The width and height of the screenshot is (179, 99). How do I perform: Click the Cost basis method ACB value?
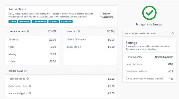tap(171, 71)
